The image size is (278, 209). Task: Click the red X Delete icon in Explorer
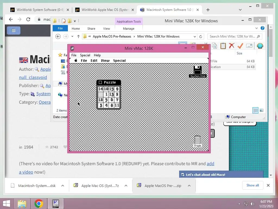coord(232,46)
